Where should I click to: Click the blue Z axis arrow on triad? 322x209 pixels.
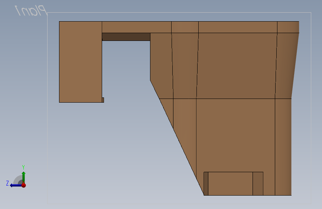15,186
